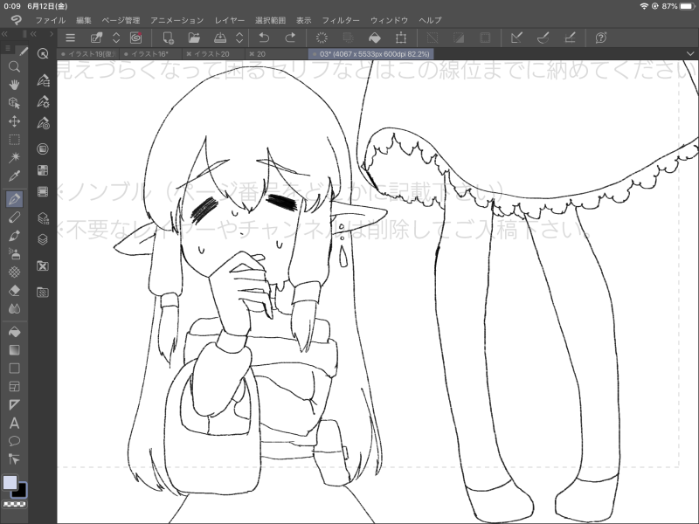
Task: Select the Blend tool
Action: pyautogui.click(x=14, y=308)
